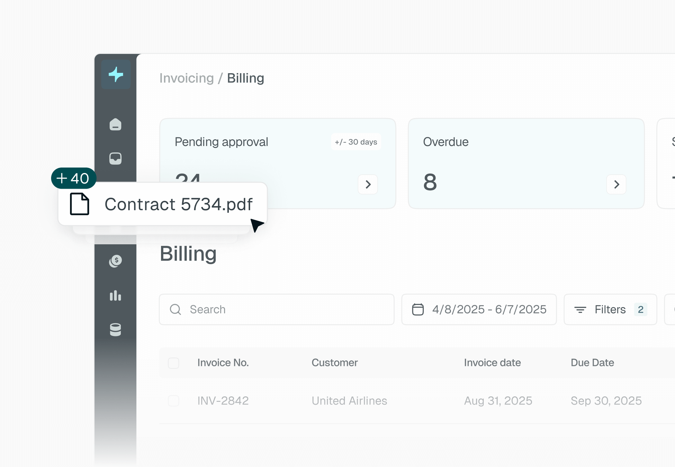Open the 4/8/2025 - 6/7/2025 date picker
The width and height of the screenshot is (675, 467).
point(479,309)
